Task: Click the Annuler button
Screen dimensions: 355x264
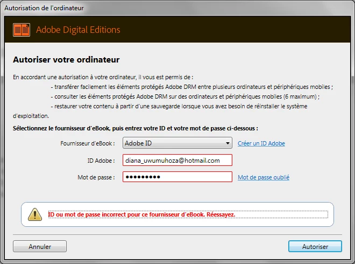Action: coord(40,246)
